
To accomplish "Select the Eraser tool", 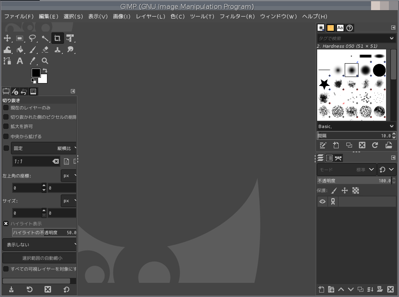I will (45, 49).
